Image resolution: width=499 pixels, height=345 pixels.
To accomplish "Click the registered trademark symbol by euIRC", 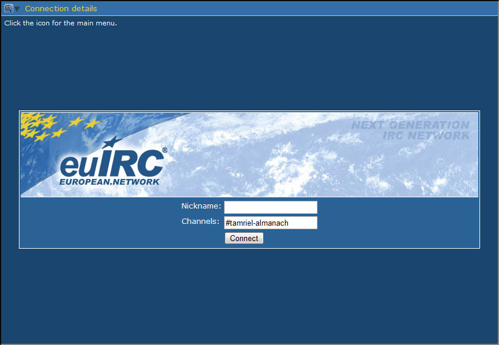I will pos(164,151).
